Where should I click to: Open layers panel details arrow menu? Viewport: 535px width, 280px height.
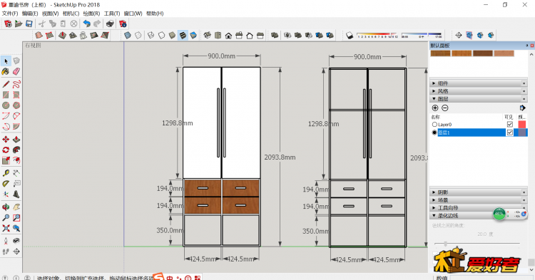coord(522,108)
